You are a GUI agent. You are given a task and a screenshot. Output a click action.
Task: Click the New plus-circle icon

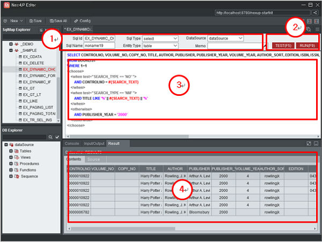tap(5, 21)
